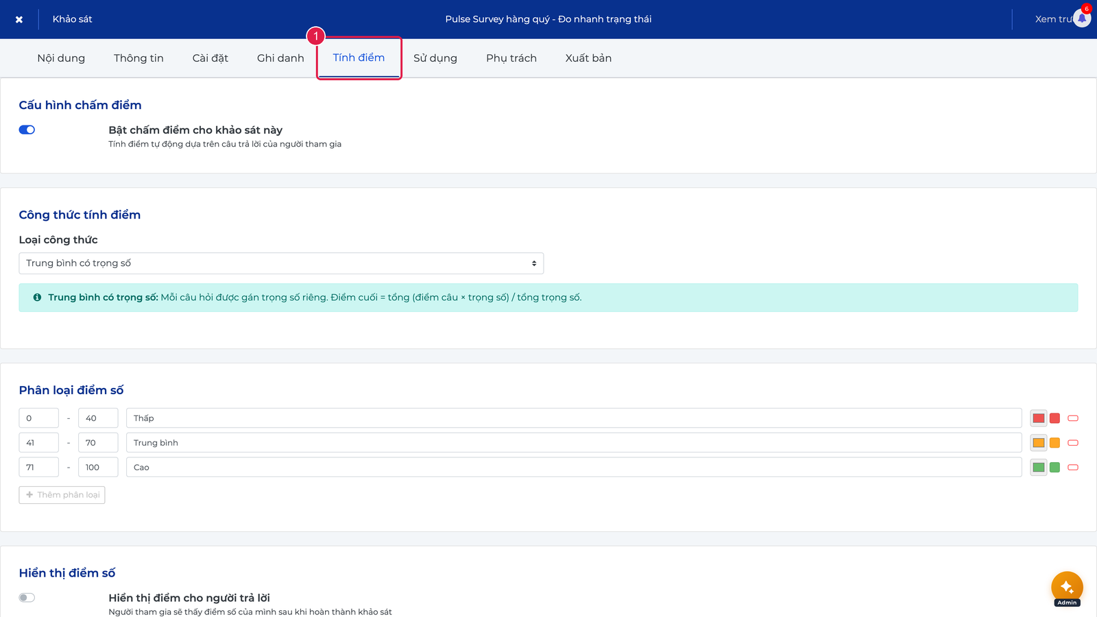
Task: Open the red color picker for Thấp
Action: [x=1039, y=418]
